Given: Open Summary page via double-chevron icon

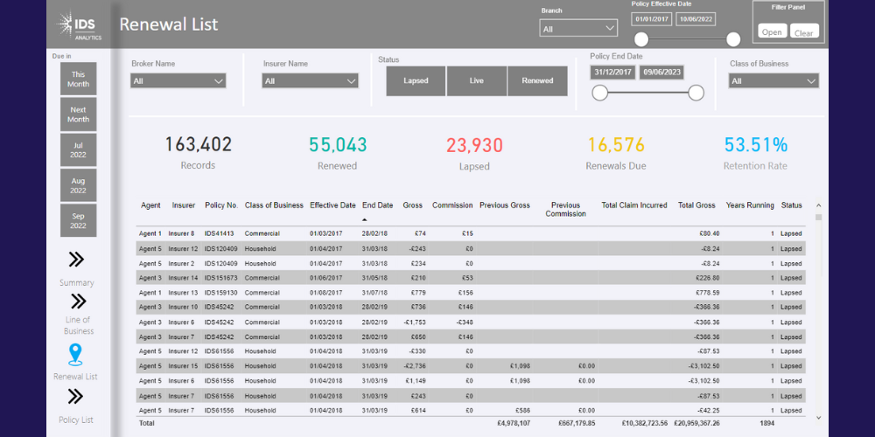Looking at the screenshot, I should pos(76,259).
